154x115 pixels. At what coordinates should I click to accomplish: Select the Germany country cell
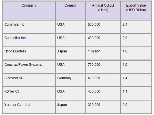click(65, 78)
